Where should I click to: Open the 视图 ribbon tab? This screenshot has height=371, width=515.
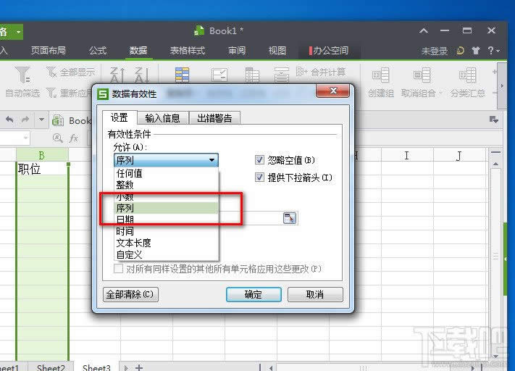tap(277, 50)
